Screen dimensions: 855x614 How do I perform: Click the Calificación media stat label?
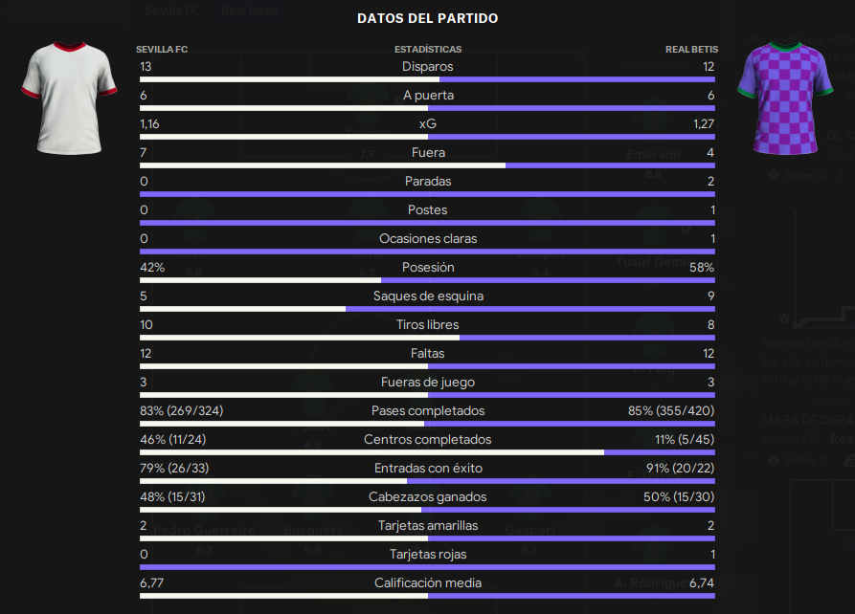[x=427, y=583]
